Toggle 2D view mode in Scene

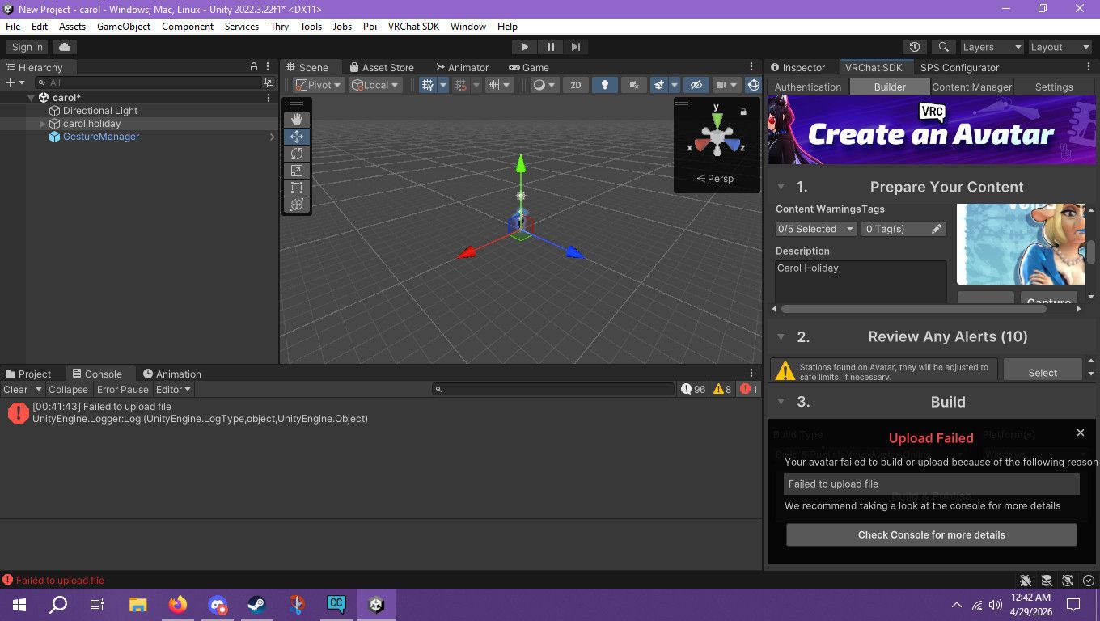(x=576, y=85)
